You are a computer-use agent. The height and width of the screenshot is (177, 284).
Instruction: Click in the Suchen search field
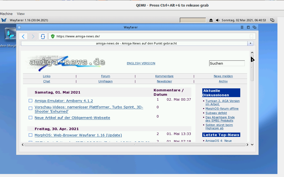[x=227, y=63]
